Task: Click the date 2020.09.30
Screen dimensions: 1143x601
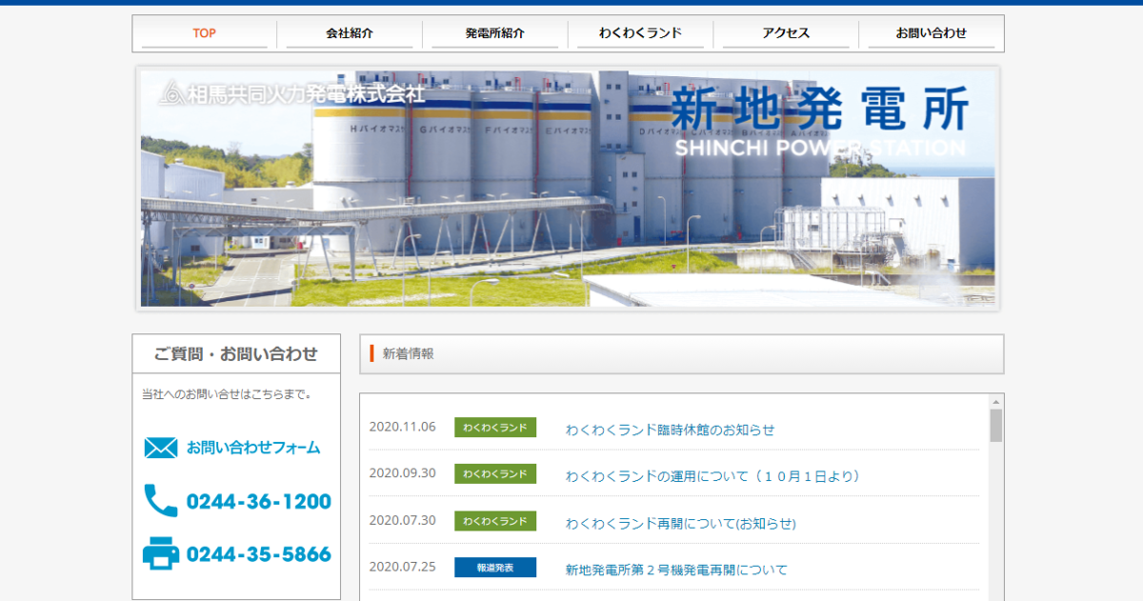Action: [402, 473]
